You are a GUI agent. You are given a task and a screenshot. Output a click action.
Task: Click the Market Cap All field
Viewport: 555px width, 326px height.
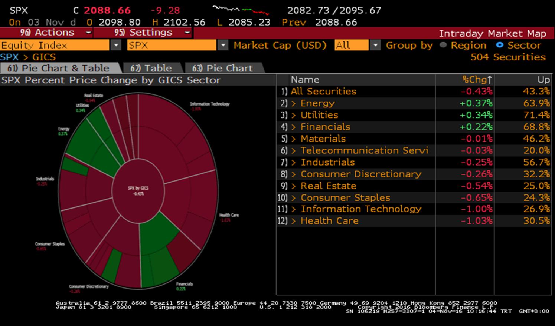click(351, 45)
